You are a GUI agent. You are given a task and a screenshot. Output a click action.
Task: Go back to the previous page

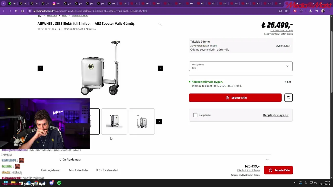click(4, 11)
